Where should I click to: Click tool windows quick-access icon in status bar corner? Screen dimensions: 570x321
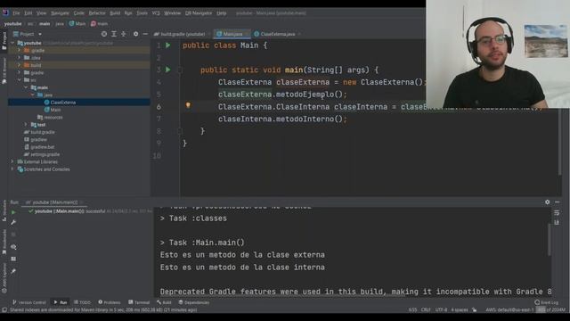(4, 309)
